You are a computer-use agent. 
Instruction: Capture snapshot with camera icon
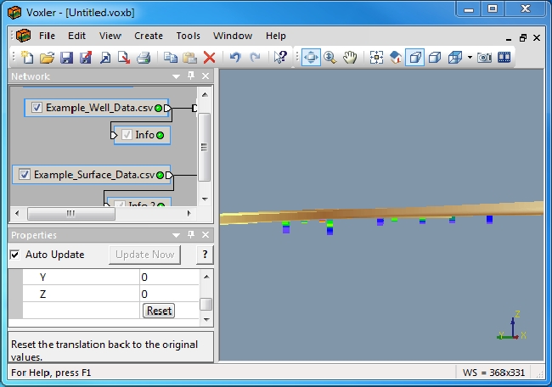click(484, 58)
